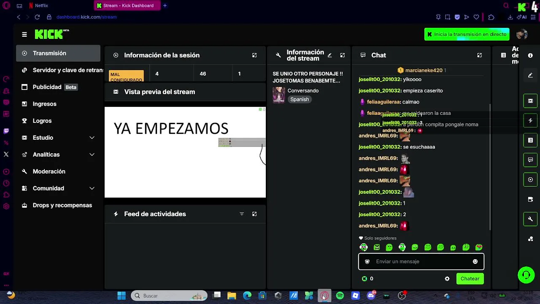Image resolution: width=540 pixels, height=304 pixels.
Task: Insert the first headphones emote
Action: coord(364,247)
